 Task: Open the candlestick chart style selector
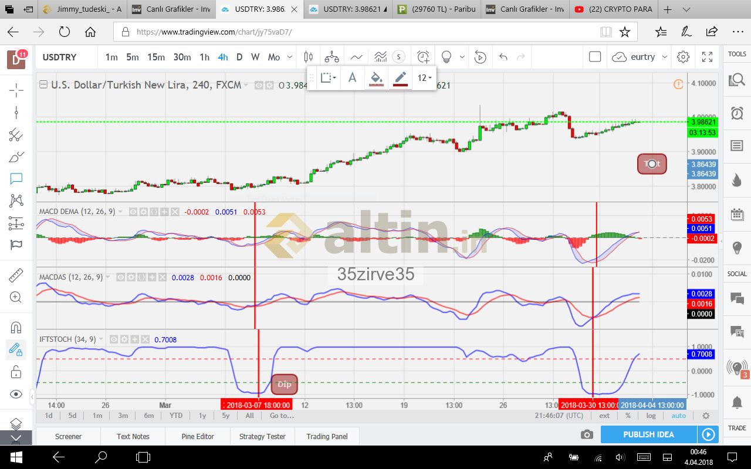[309, 57]
